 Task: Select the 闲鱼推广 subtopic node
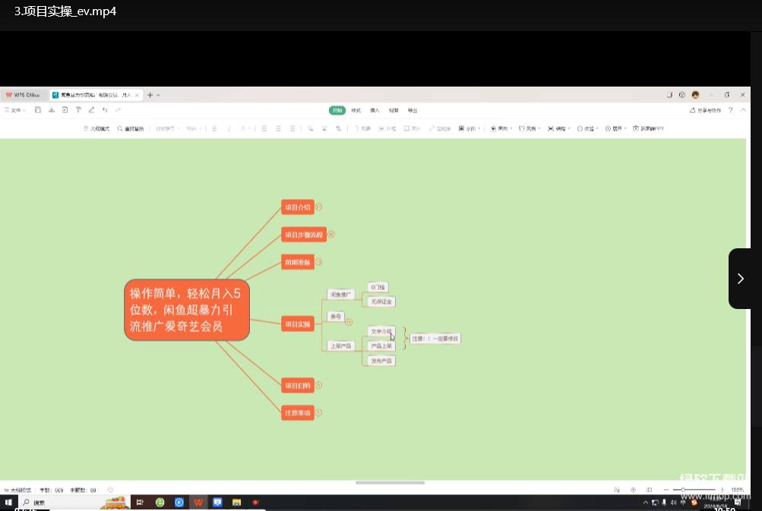click(x=340, y=295)
